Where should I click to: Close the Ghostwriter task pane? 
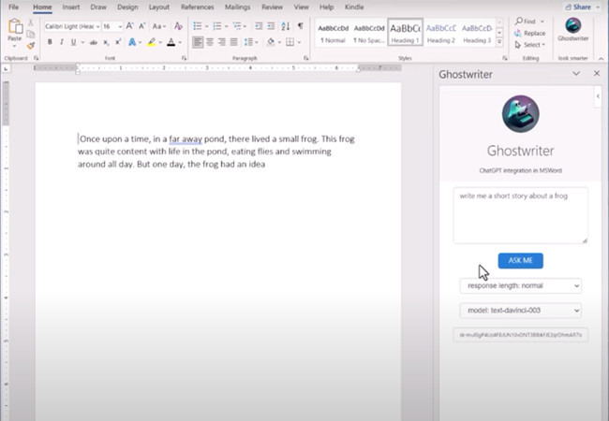[597, 73]
